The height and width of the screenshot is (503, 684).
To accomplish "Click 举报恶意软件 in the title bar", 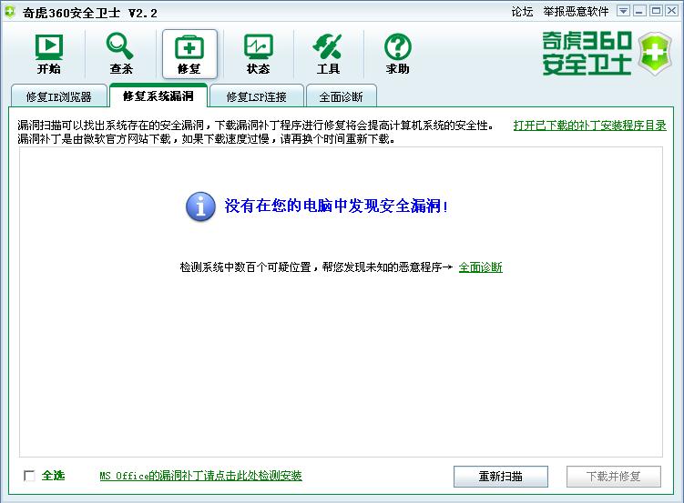I will 576,12.
